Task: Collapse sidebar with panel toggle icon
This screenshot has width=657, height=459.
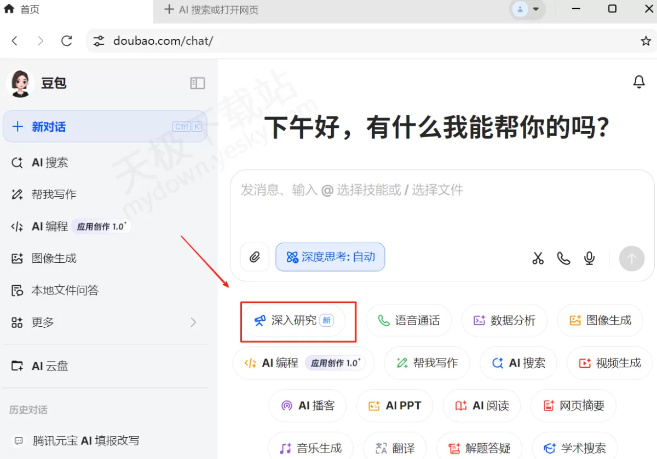Action: (x=198, y=83)
